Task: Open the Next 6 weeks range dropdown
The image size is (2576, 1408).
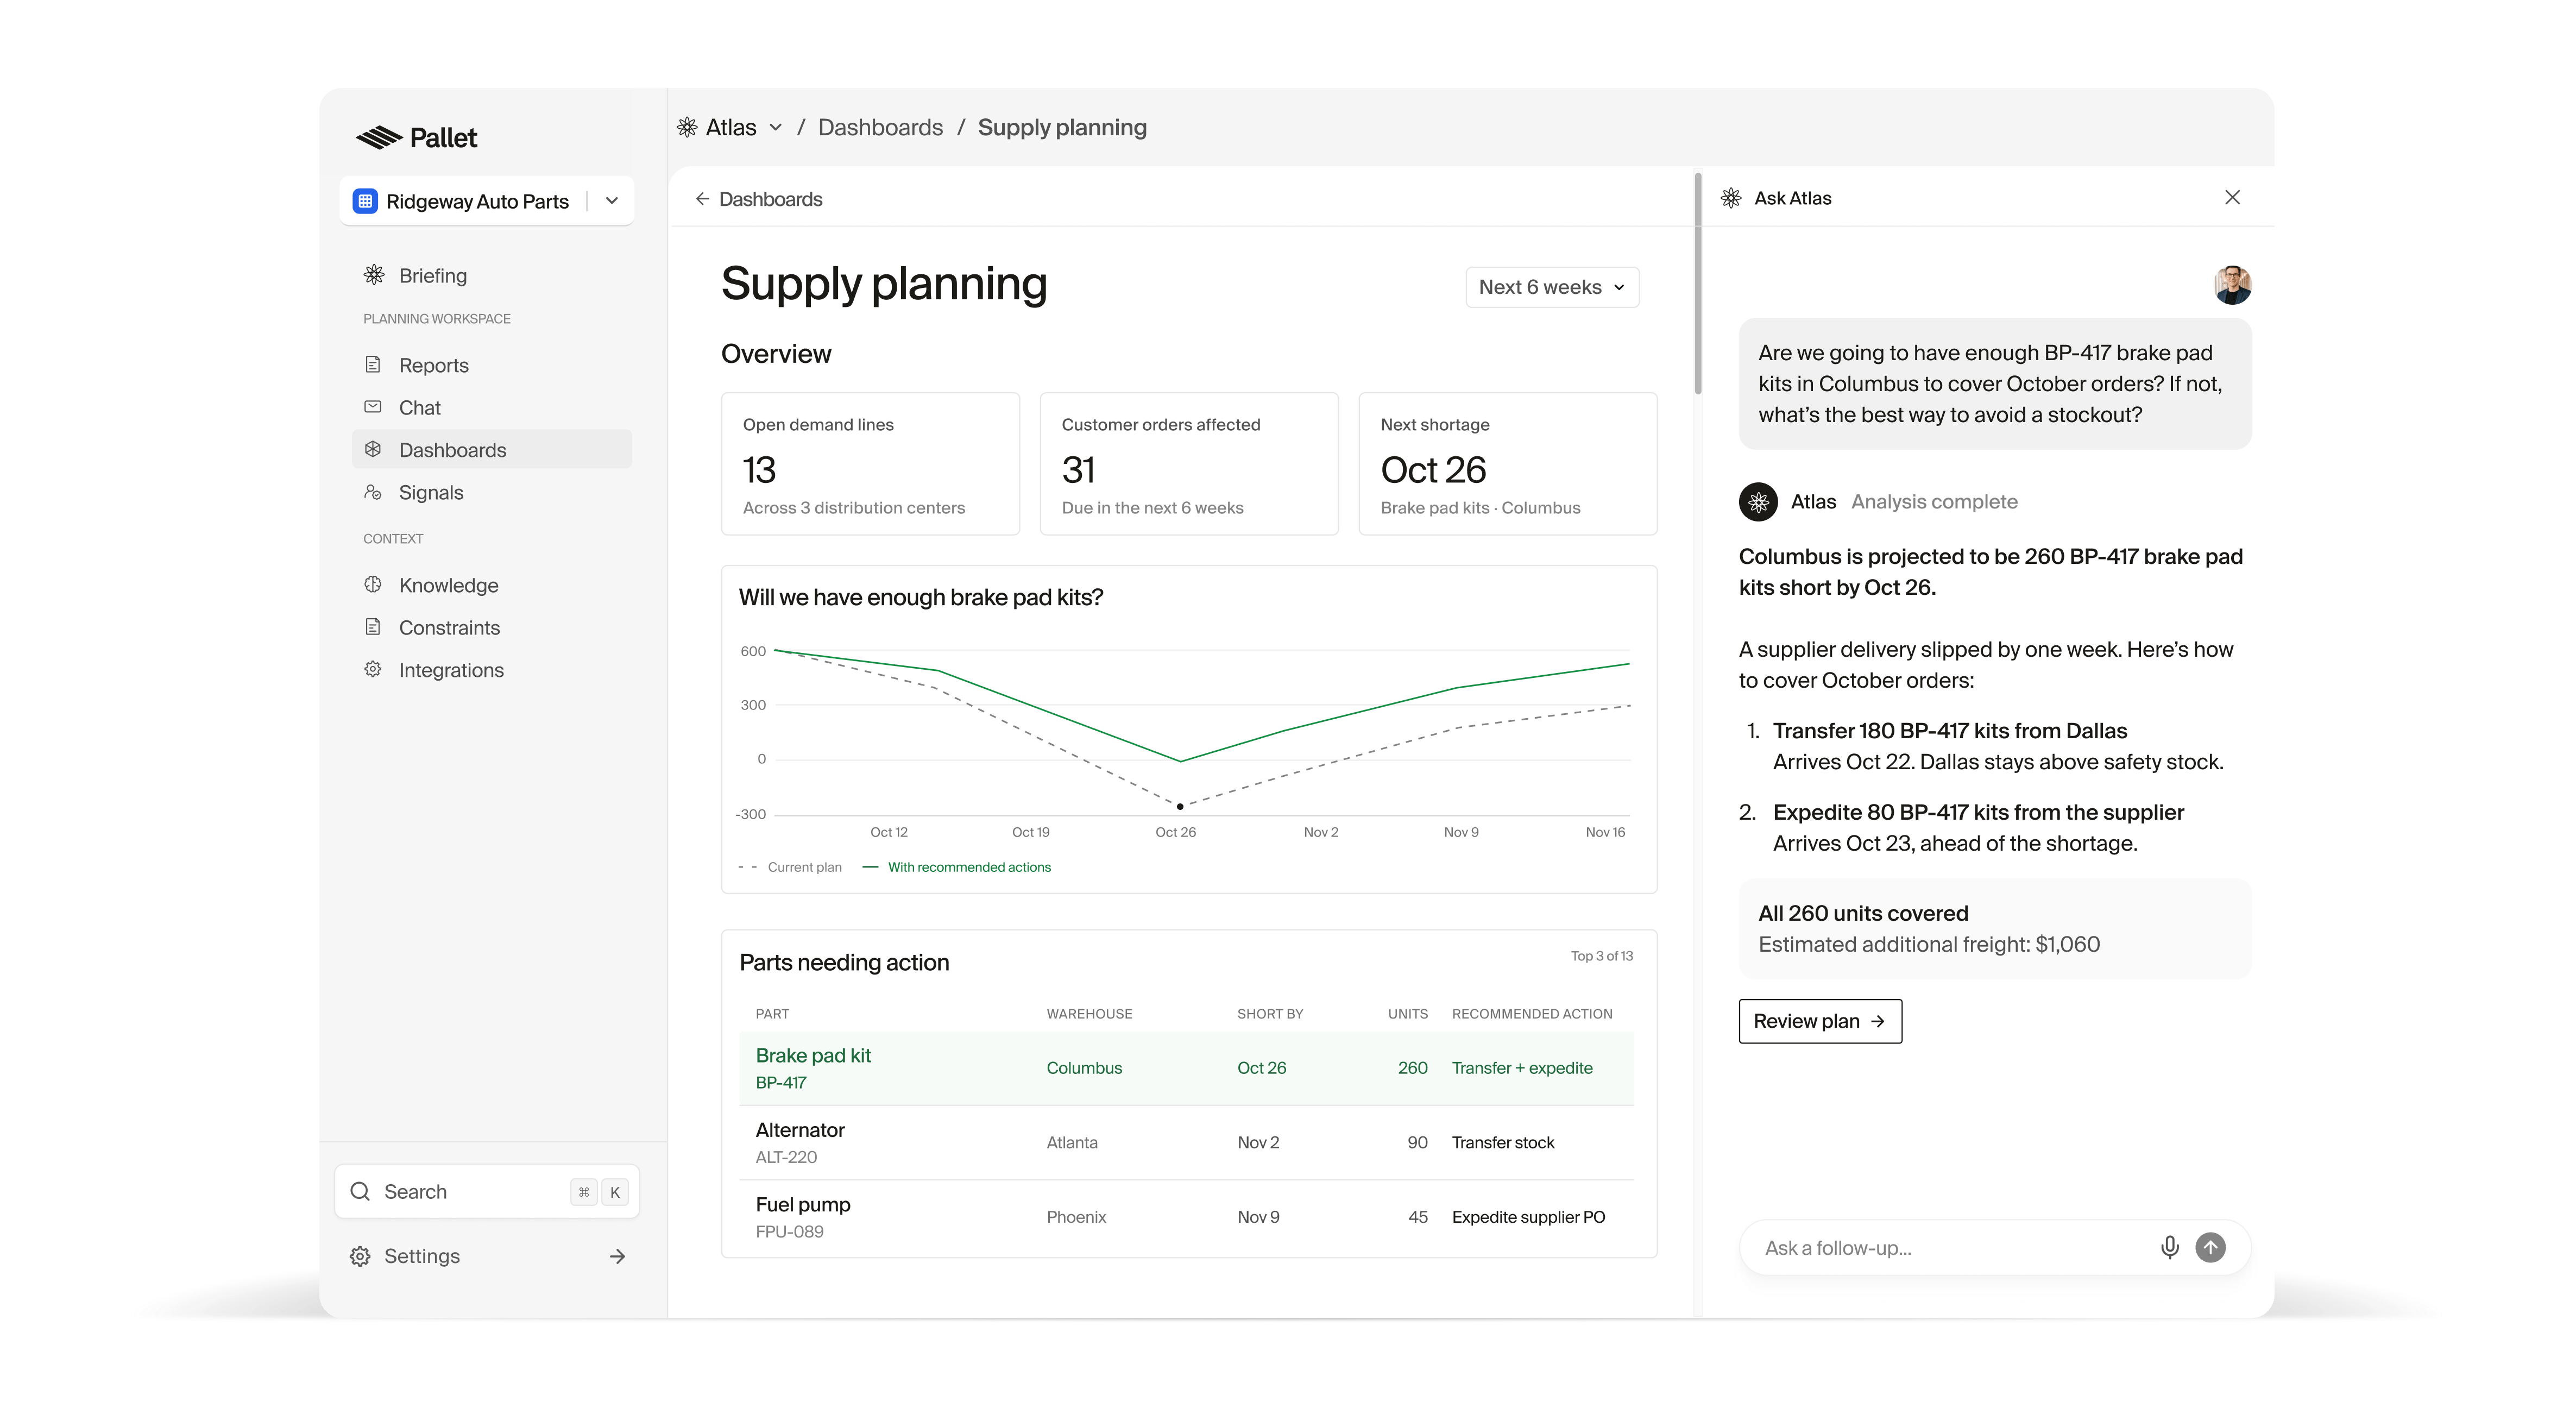Action: (1552, 287)
